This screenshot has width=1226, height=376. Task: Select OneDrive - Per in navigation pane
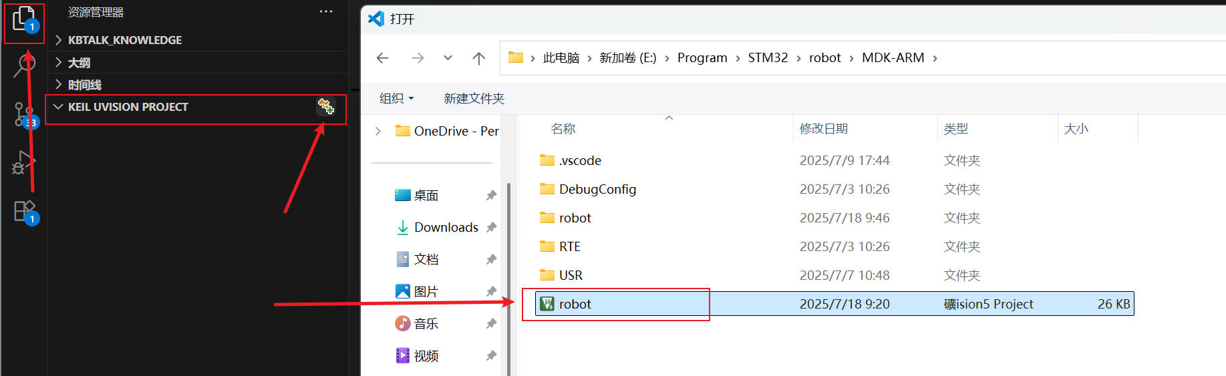point(447,131)
